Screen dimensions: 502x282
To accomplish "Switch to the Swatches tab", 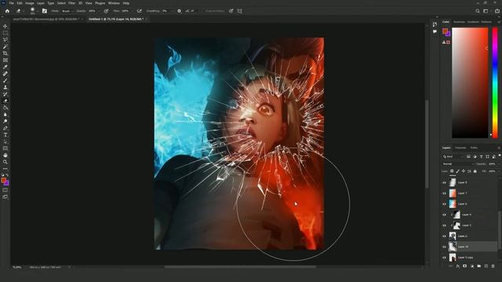I will coord(459,22).
